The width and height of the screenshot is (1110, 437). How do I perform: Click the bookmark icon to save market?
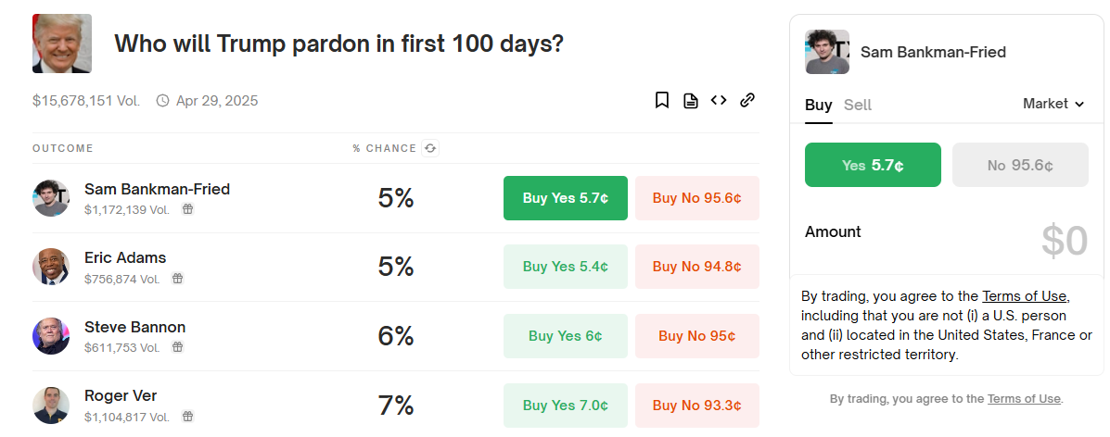(x=662, y=100)
